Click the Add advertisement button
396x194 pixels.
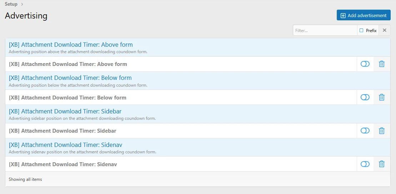[x=364, y=15]
